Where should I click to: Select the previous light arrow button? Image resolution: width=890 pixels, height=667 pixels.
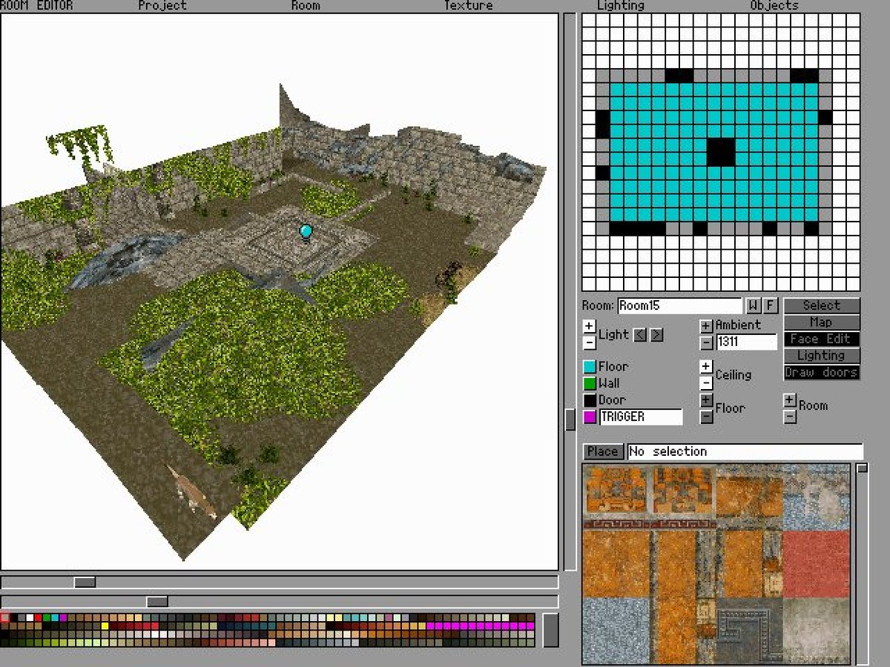(640, 335)
